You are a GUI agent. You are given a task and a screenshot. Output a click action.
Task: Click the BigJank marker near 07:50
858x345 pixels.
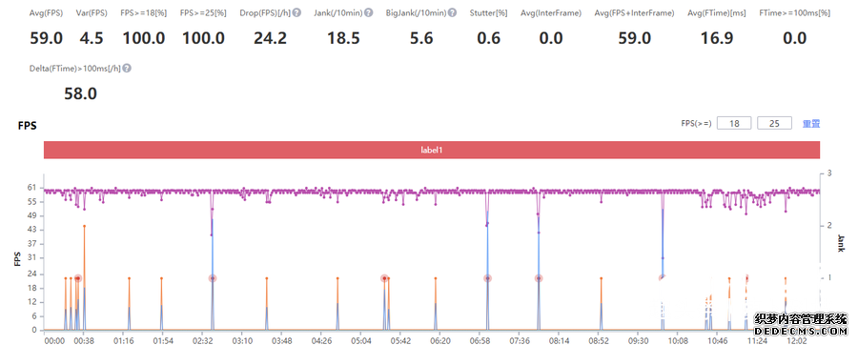click(539, 278)
